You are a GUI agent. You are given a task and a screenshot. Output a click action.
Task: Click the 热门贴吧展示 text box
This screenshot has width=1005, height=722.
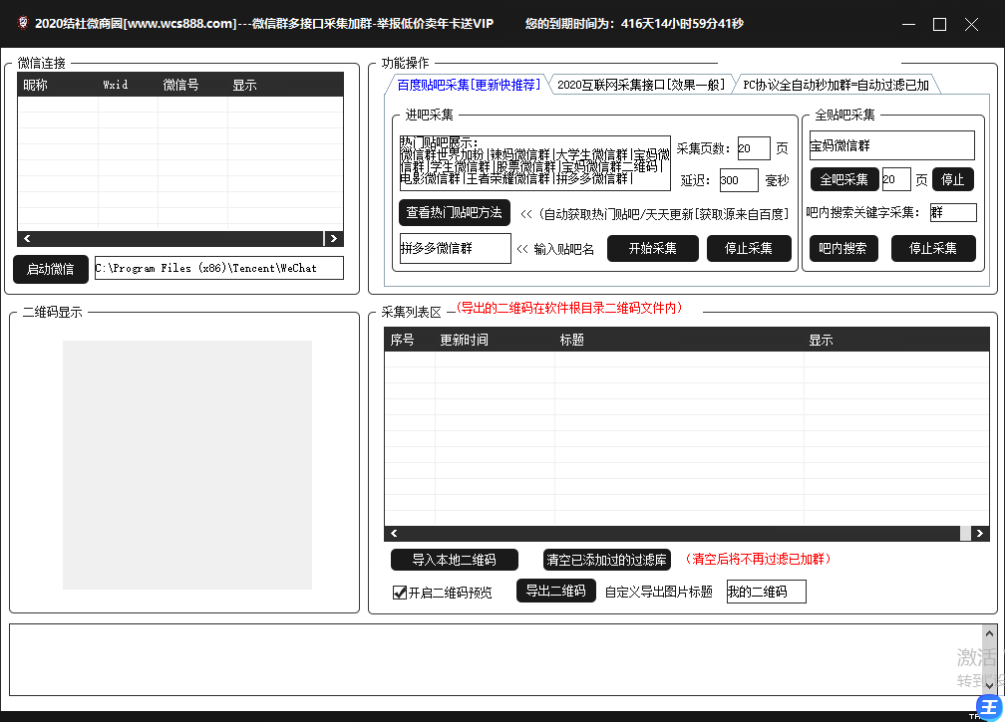click(x=535, y=163)
